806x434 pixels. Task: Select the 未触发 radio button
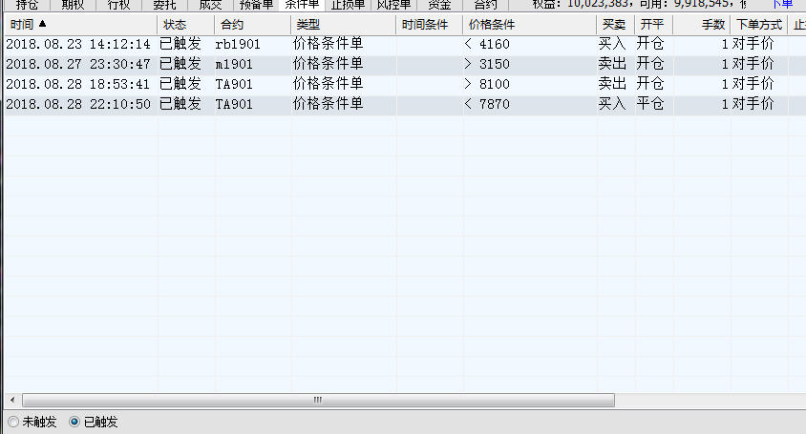12,421
